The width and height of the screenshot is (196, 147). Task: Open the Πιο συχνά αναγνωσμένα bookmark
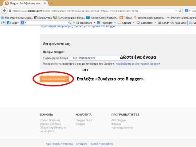pos(17,17)
